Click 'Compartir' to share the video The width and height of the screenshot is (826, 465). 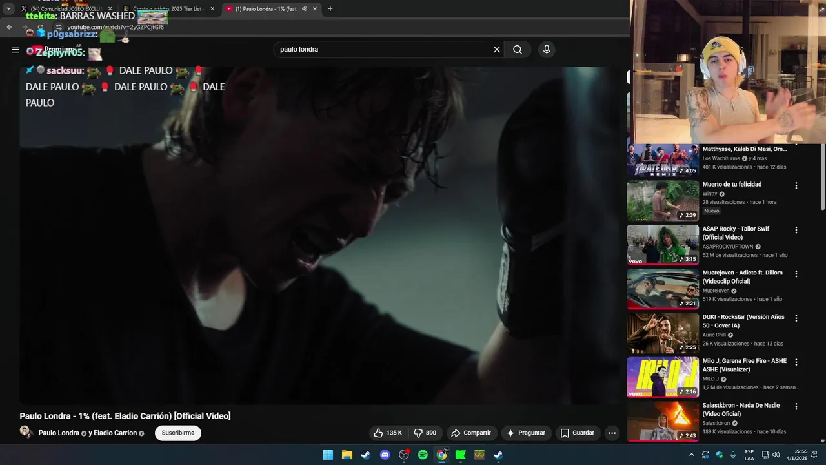pyautogui.click(x=471, y=433)
